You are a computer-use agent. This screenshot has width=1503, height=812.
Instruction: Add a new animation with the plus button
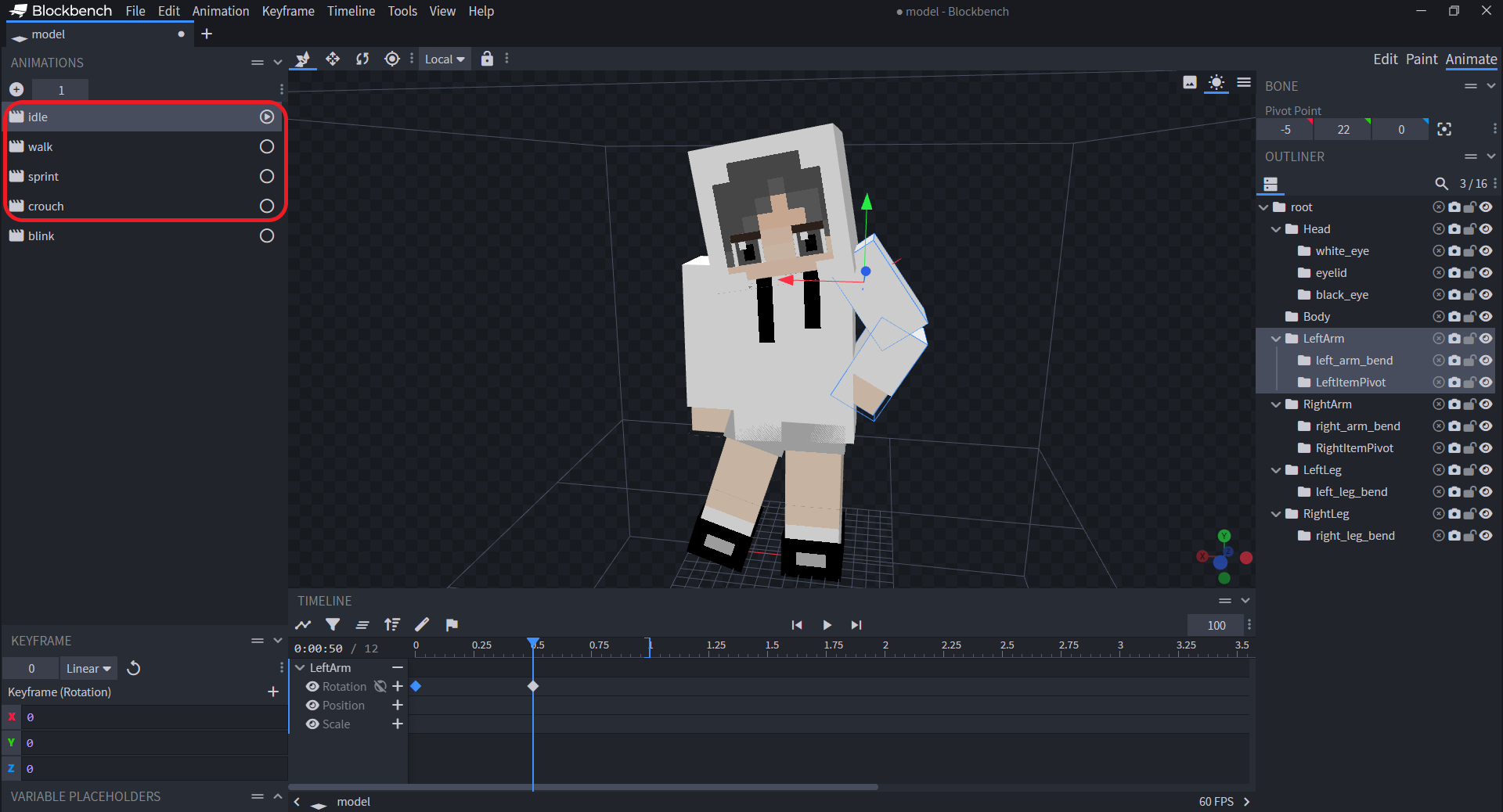tap(16, 89)
